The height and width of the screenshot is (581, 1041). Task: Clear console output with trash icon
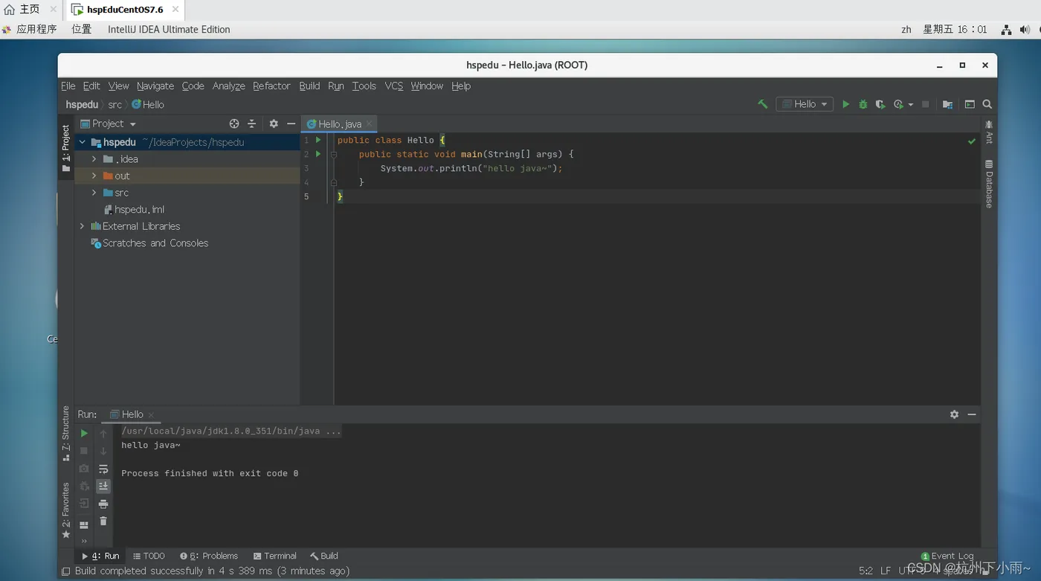coord(103,521)
